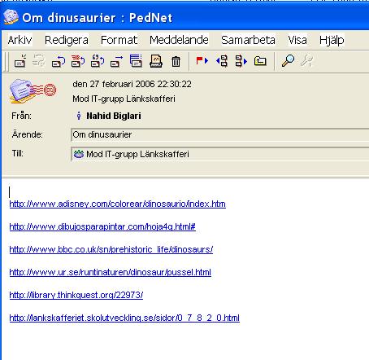Click the yellow folder icon in toolbar
Viewport: 369px width, 360px height.
[x=260, y=61]
